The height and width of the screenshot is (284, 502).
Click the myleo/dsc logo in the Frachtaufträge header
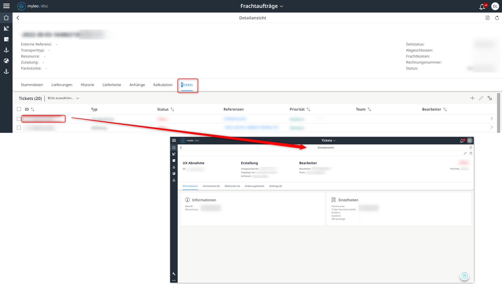pos(33,6)
